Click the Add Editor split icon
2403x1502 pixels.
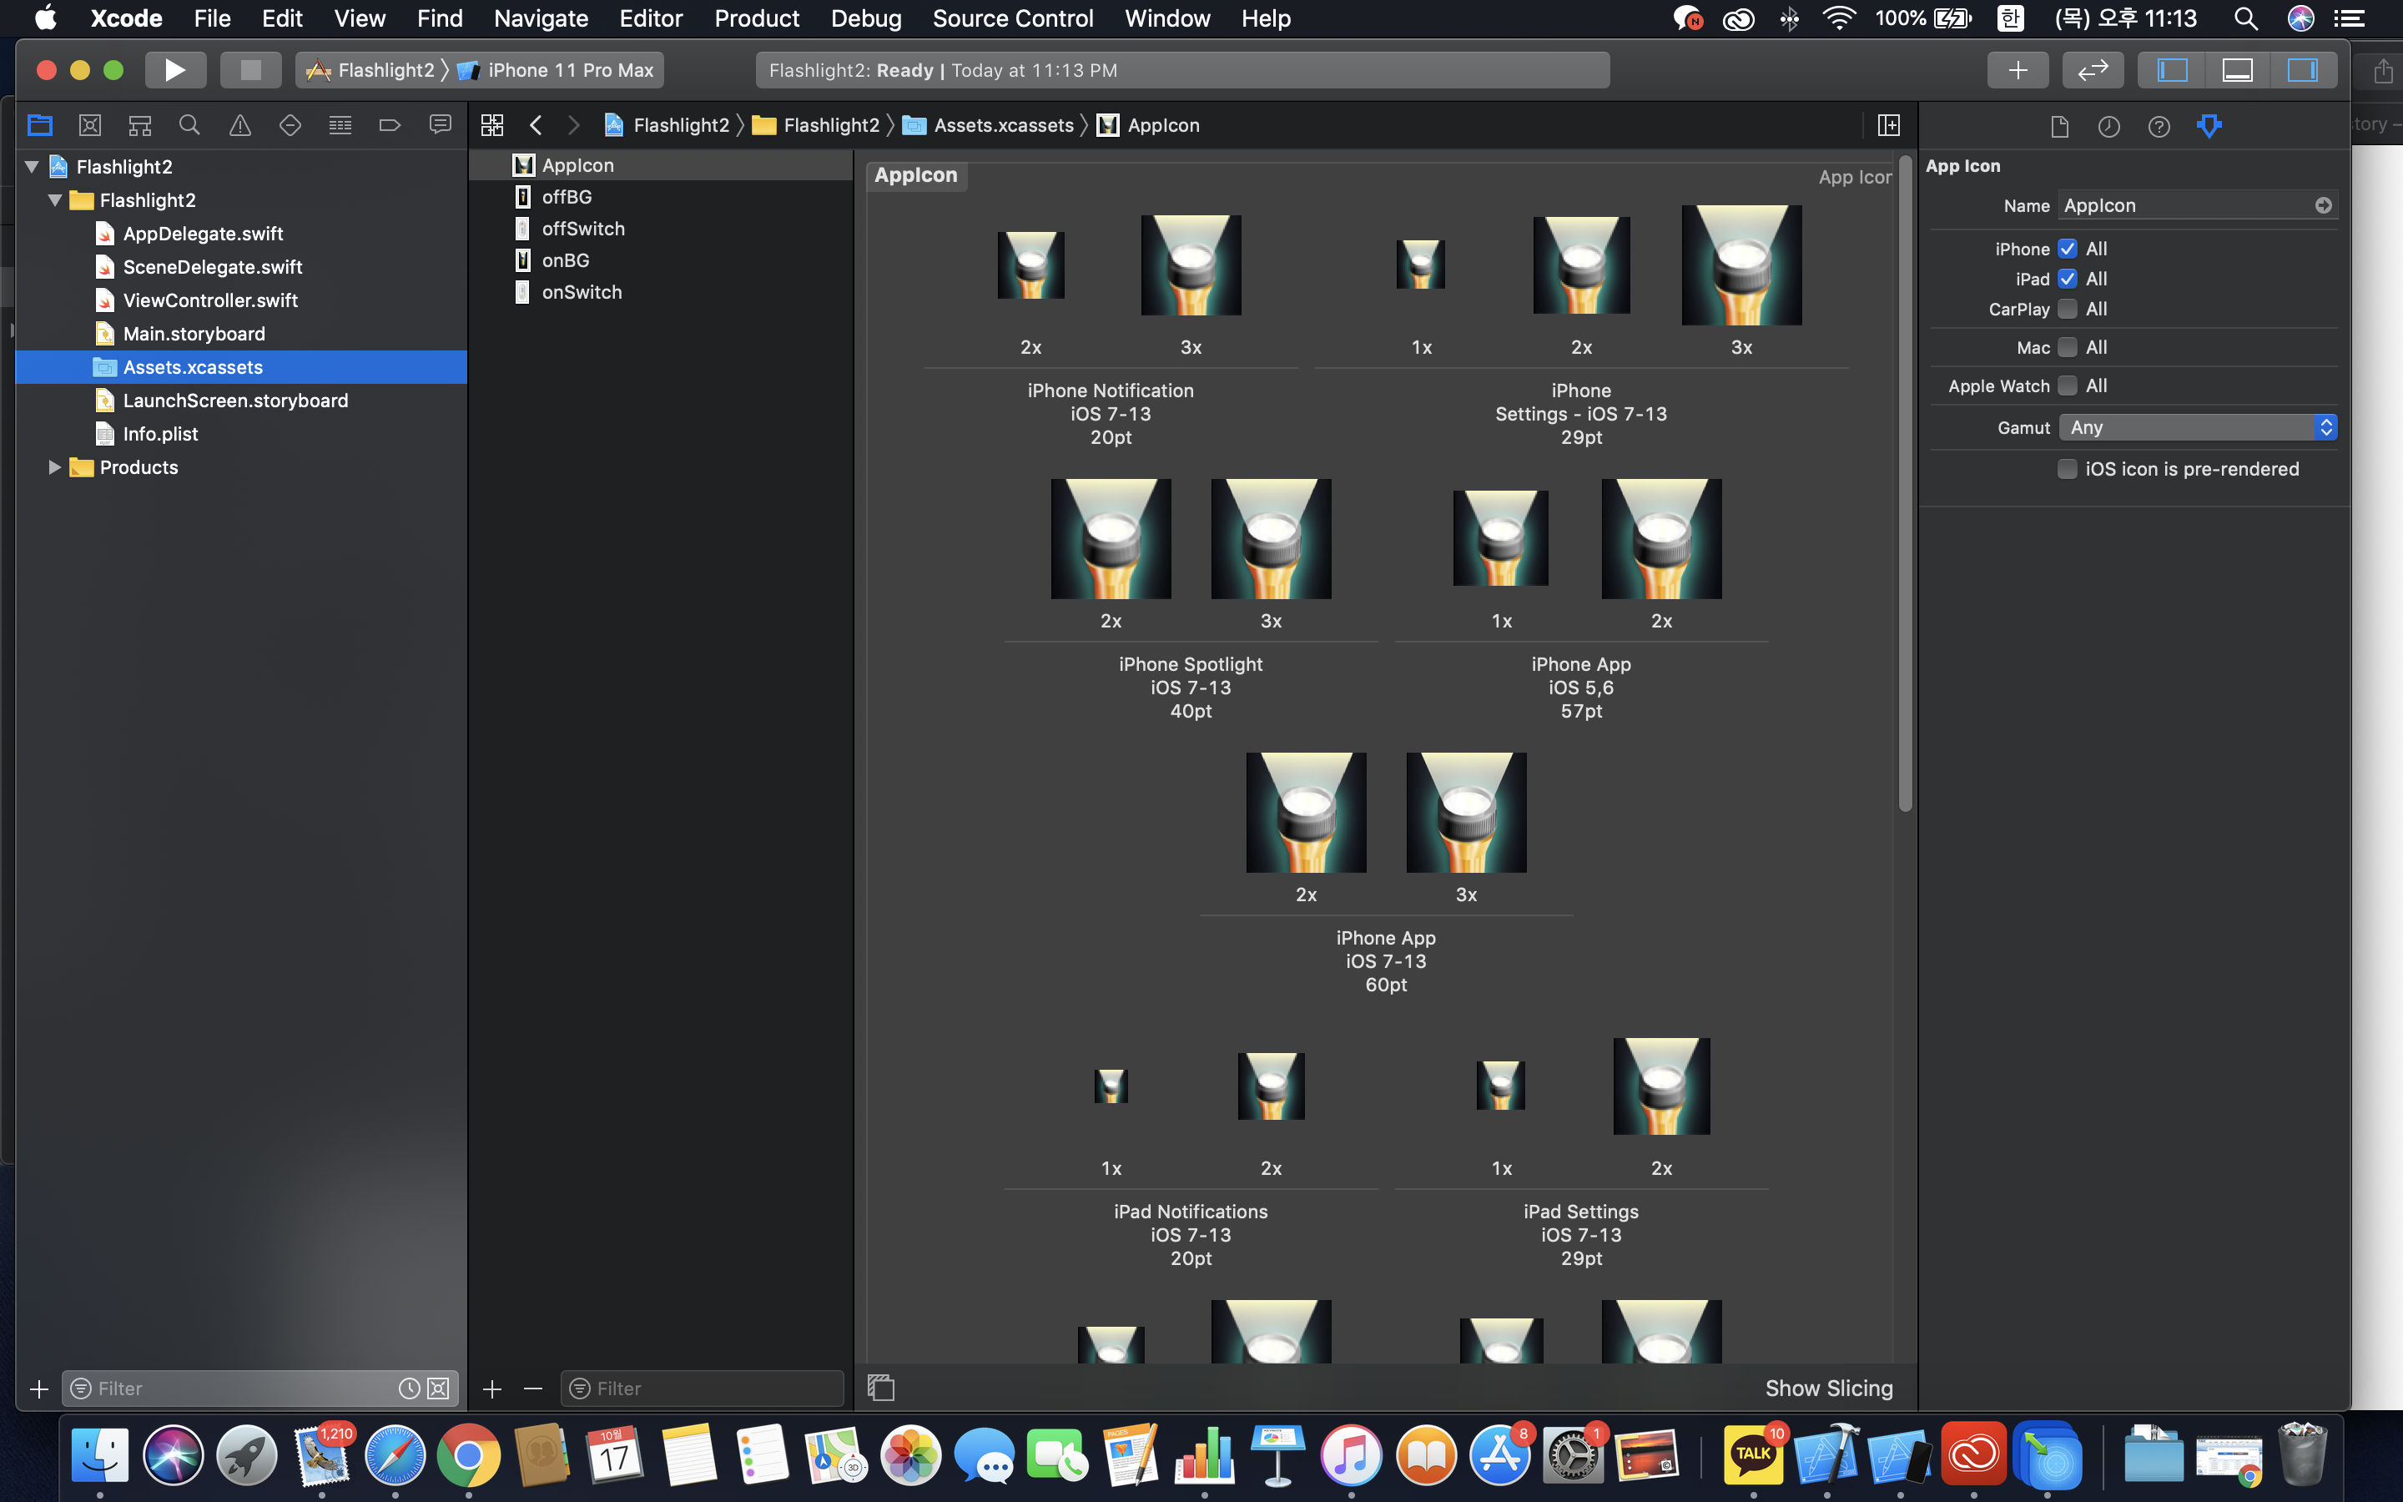pyautogui.click(x=1889, y=125)
